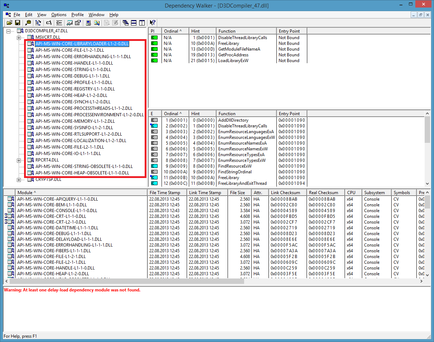Expand the MSVCRT.DLL tree node
Screen dimensions: 434x342
click(x=19, y=38)
